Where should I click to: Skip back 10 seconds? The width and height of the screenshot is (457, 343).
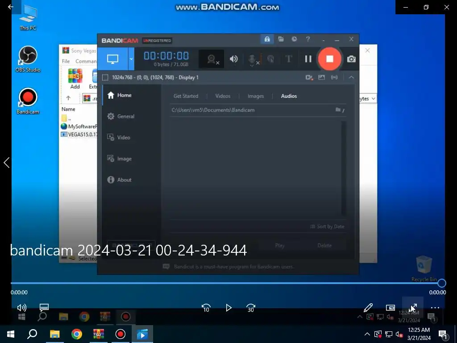(x=206, y=308)
